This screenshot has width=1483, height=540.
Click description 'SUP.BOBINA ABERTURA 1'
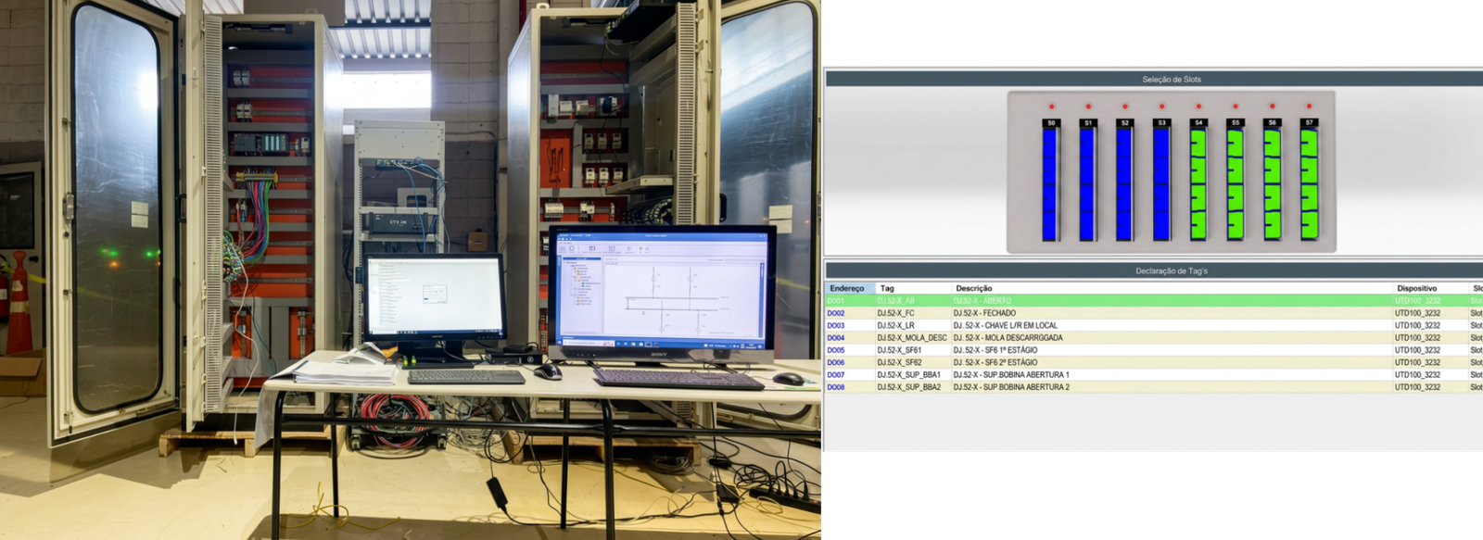click(x=1026, y=375)
